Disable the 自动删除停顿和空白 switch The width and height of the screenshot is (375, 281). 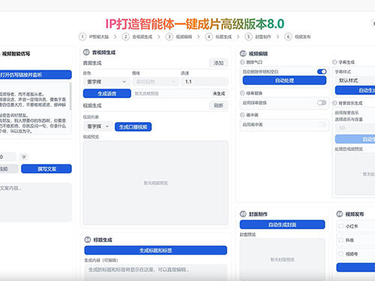[x=322, y=72]
